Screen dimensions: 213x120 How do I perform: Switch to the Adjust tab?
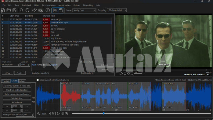tap(22, 81)
